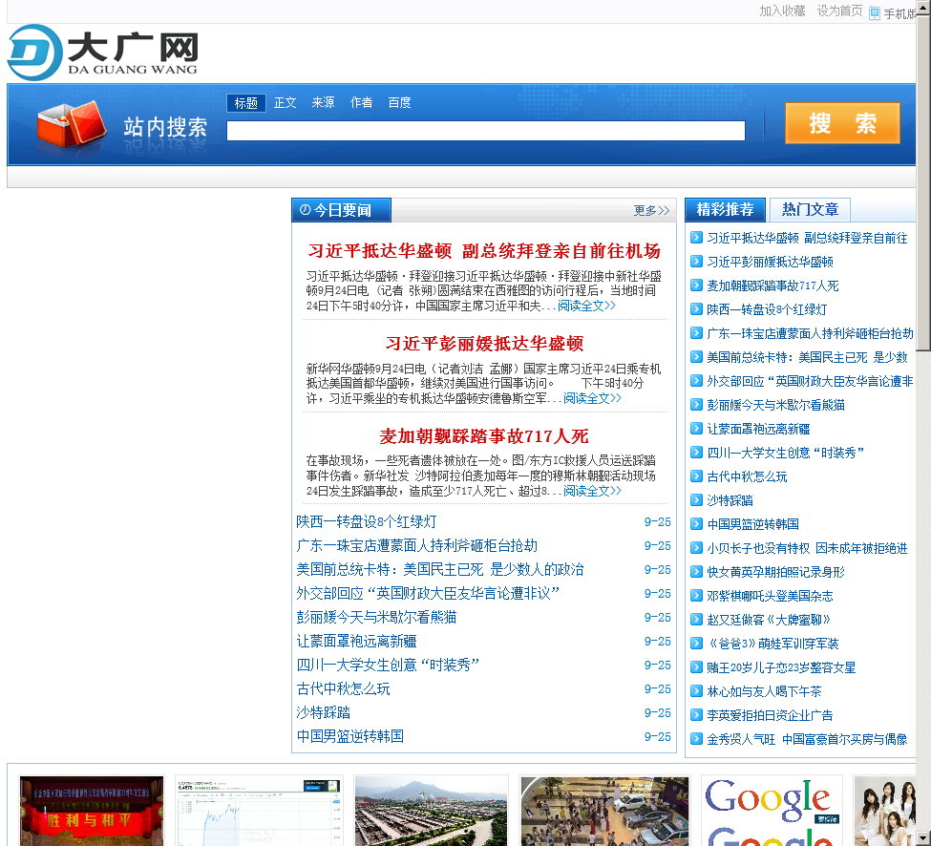Open the car show thumbnail
The width and height of the screenshot is (931, 846).
coord(604,811)
